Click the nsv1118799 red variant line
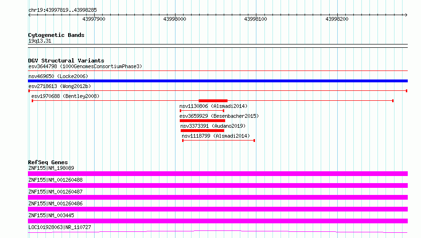This screenshot has height=238, width=421. (219, 141)
